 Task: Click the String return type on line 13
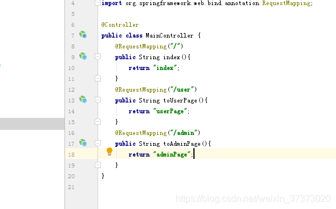[149, 101]
